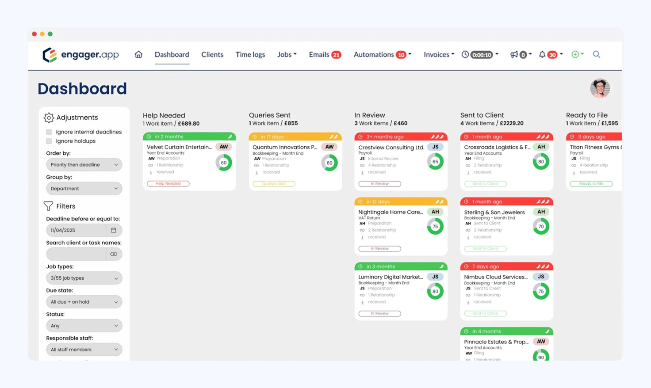Image resolution: width=651 pixels, height=388 pixels.
Task: Open Order by Priority then deadline dropdown
Action: (x=84, y=165)
